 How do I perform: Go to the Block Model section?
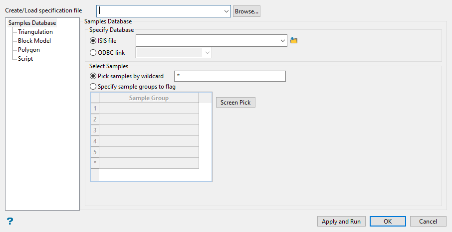tap(34, 41)
